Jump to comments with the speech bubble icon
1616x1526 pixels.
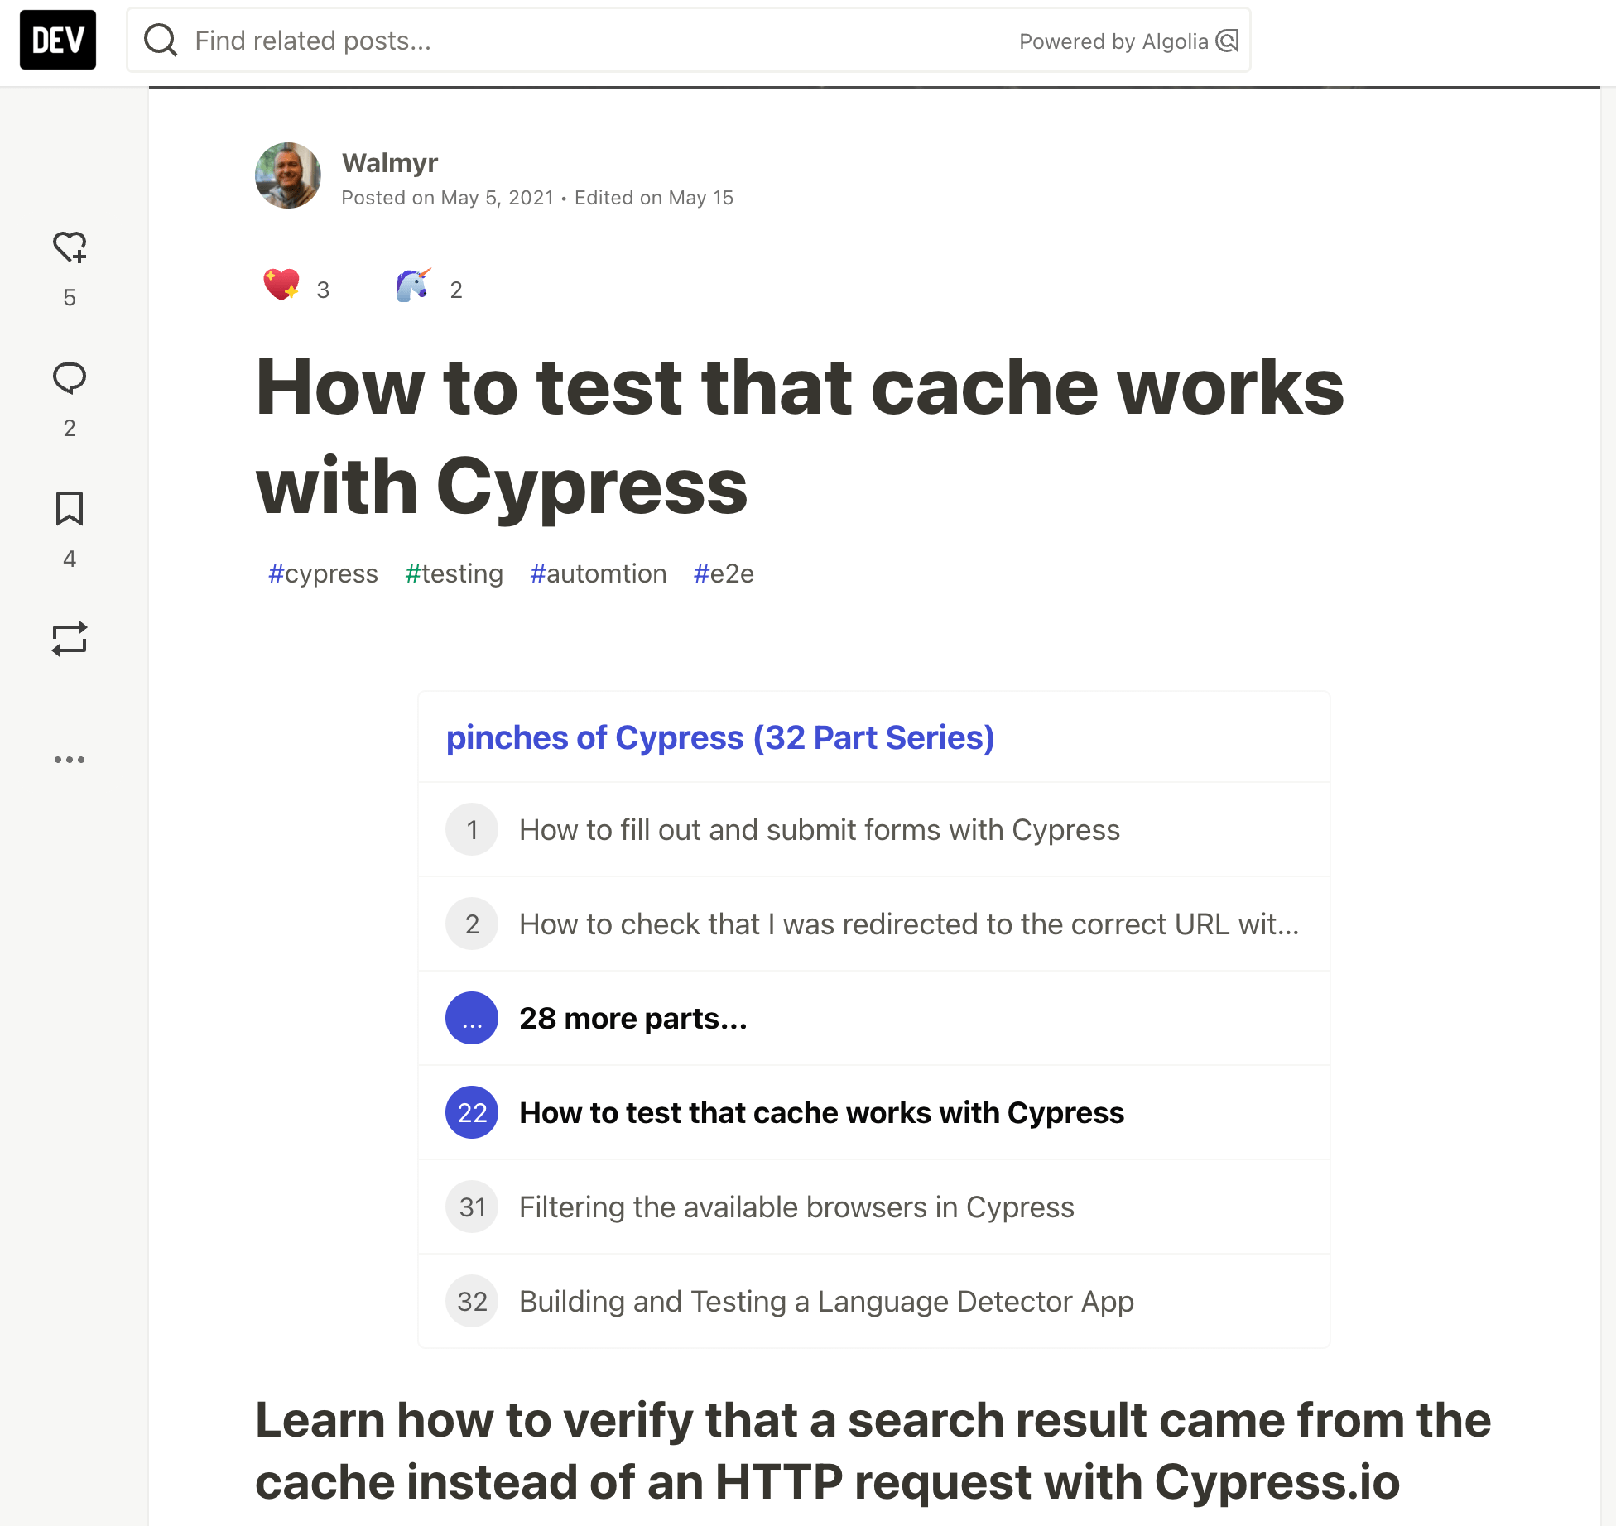coord(70,377)
